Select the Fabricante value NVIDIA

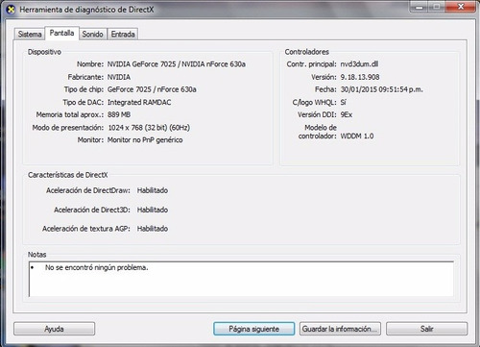coord(119,77)
